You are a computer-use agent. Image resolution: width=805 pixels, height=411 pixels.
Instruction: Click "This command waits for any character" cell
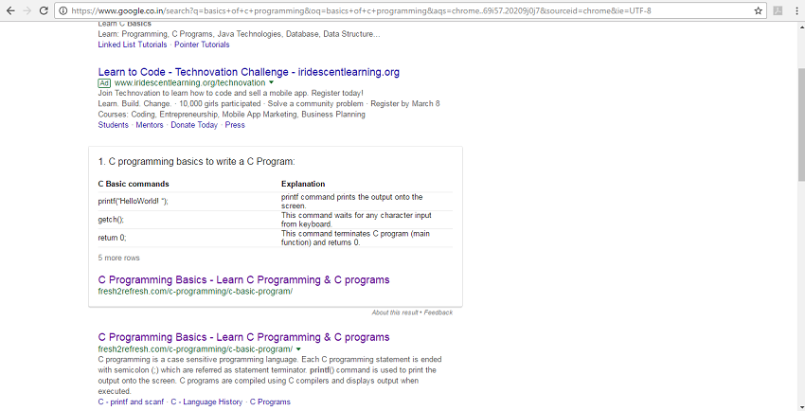[356, 220]
